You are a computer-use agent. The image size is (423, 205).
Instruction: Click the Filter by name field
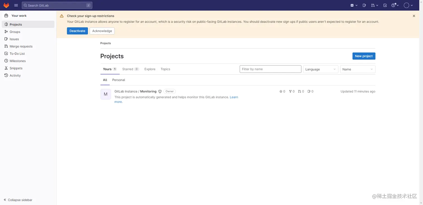pyautogui.click(x=271, y=69)
